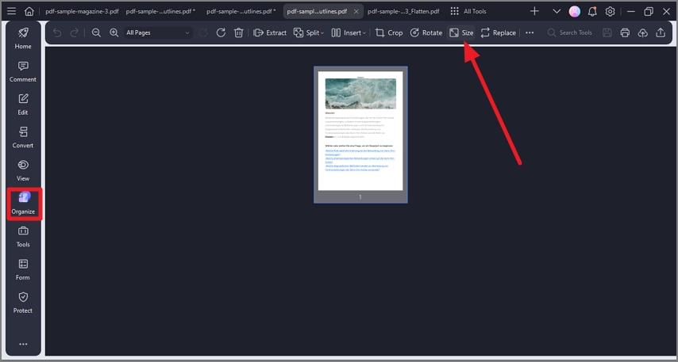The width and height of the screenshot is (678, 362).
Task: Open the Split dropdown
Action: click(x=309, y=32)
